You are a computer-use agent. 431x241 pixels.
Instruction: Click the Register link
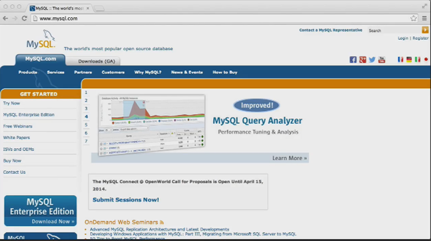pyautogui.click(x=420, y=38)
